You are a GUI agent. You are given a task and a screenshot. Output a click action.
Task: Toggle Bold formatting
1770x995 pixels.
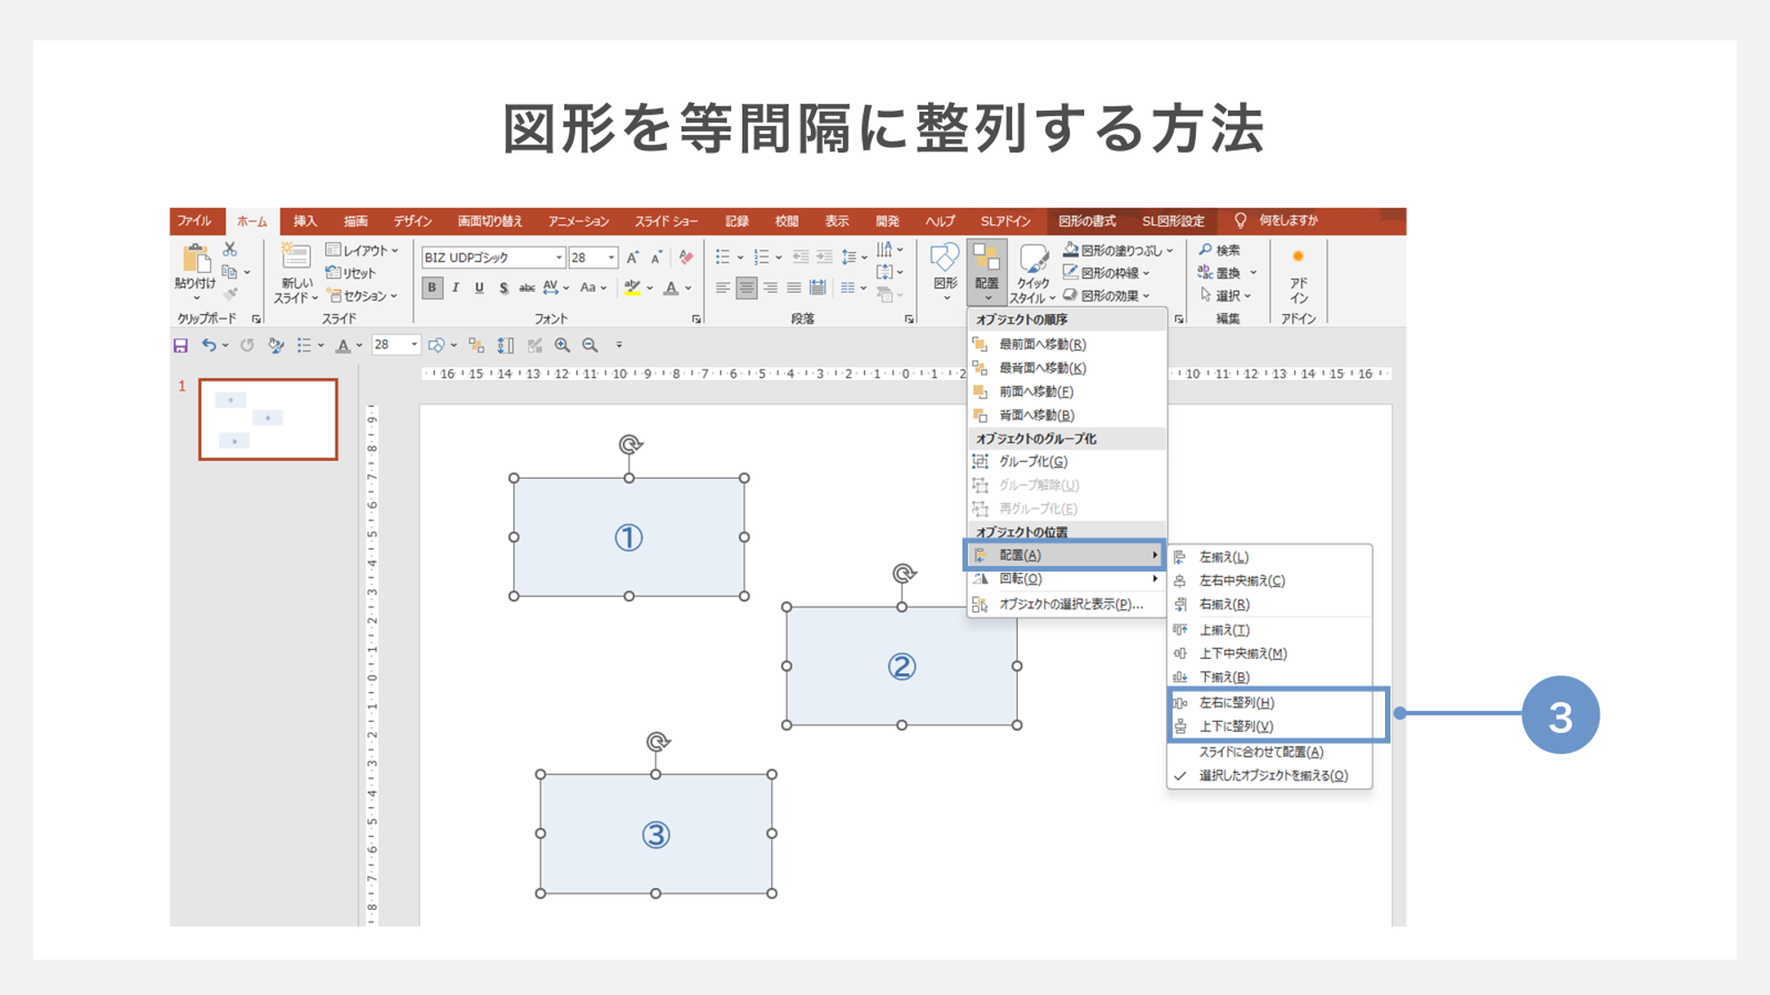432,287
